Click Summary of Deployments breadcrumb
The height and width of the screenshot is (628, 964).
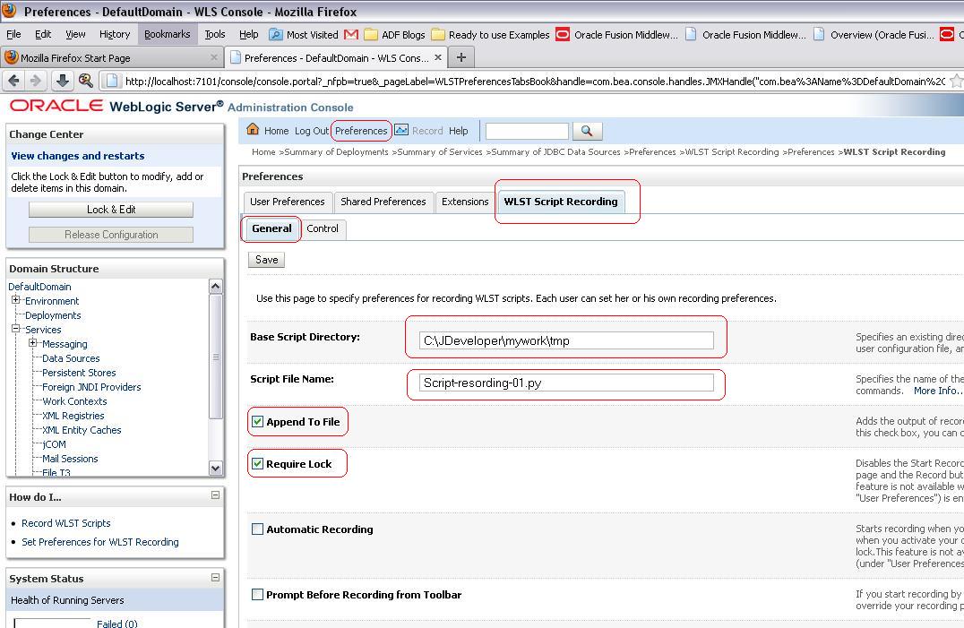click(x=336, y=151)
